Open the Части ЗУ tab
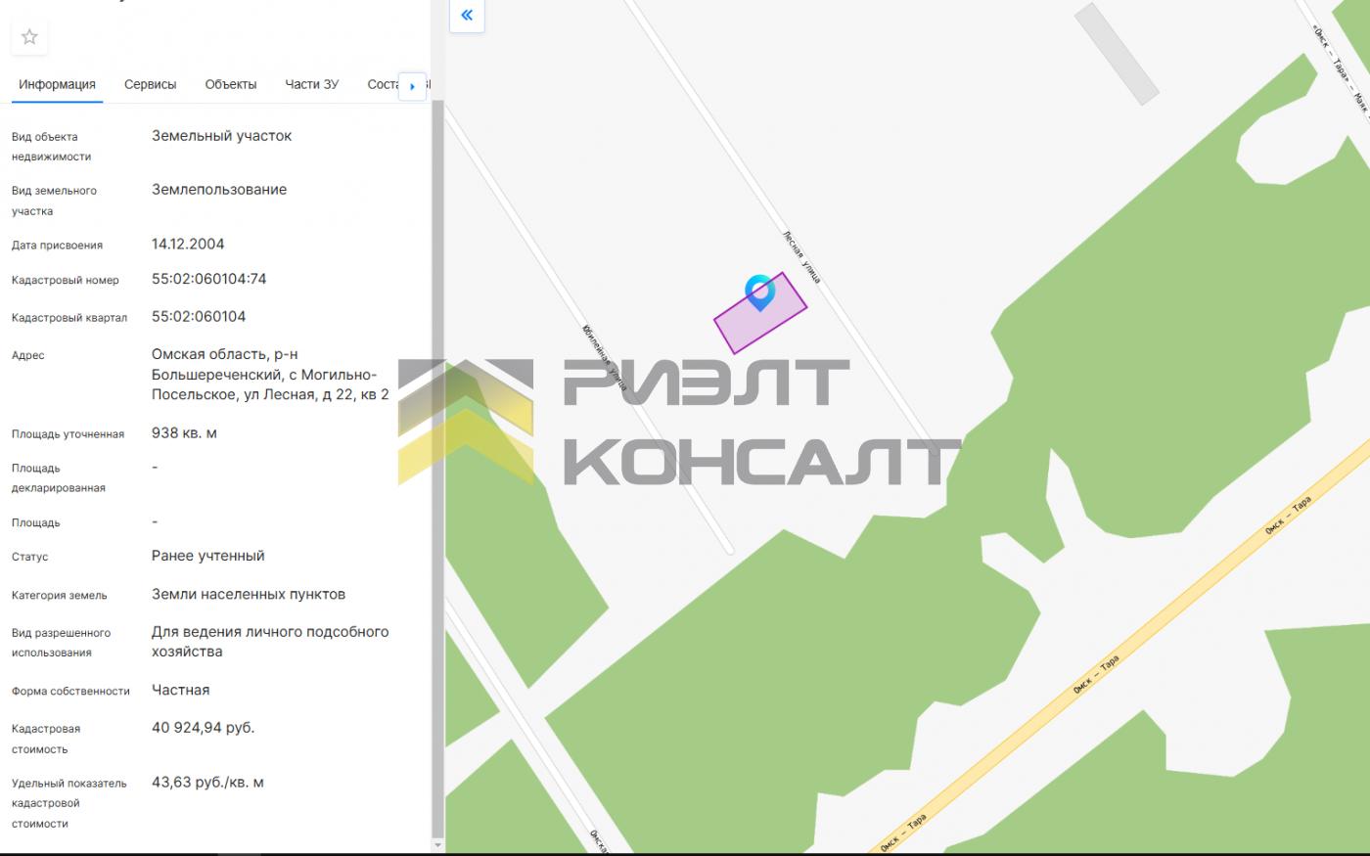This screenshot has height=856, width=1370. 312,85
